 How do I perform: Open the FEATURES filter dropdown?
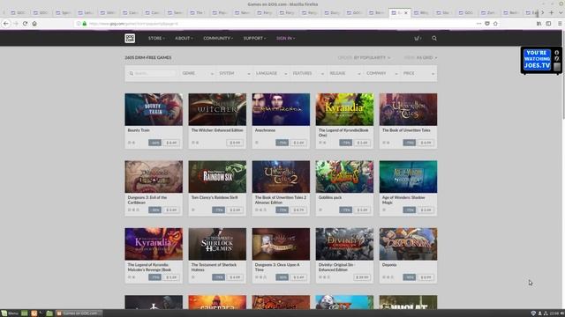pos(308,73)
